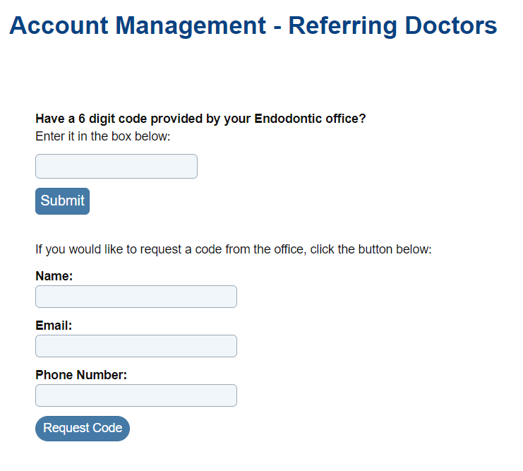Image resolution: width=523 pixels, height=471 pixels.
Task: Submit the entered Endodontic office code
Action: 62,201
